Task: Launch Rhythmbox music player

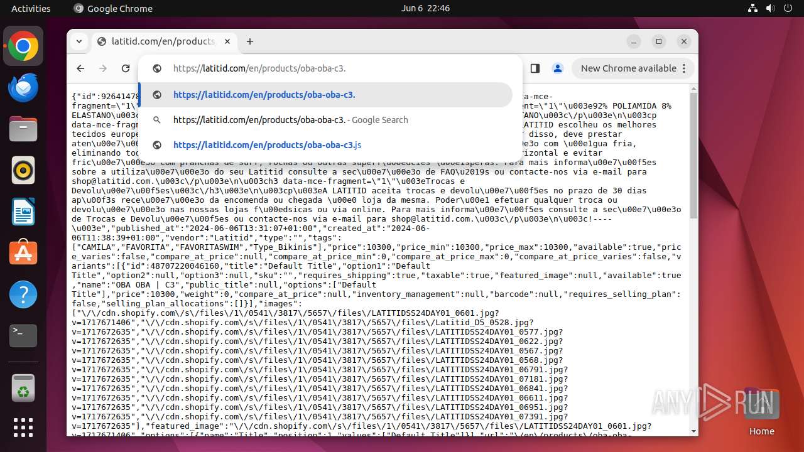Action: coord(23,170)
